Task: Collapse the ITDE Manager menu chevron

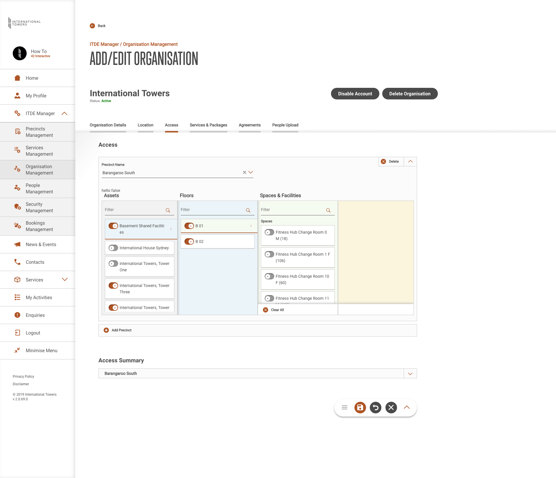Action: click(x=65, y=113)
